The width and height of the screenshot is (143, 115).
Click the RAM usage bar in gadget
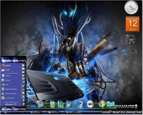(x=131, y=40)
